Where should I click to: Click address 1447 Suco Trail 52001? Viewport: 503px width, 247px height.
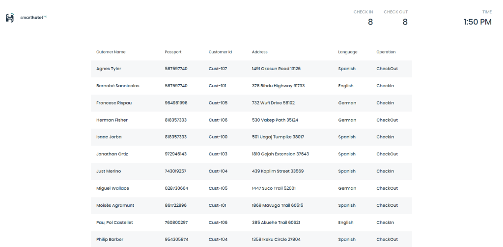[x=274, y=188]
